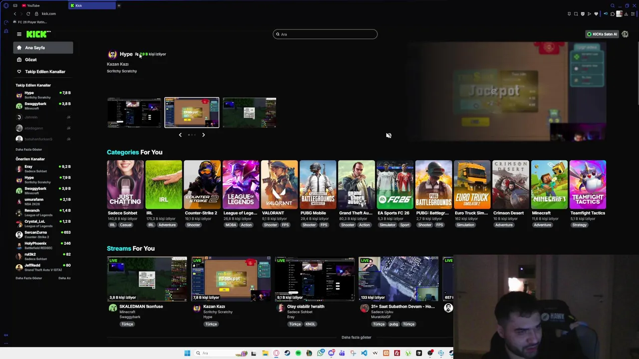Open offline channel batuhanfurkan5
This screenshot has width=639, height=359.
pyautogui.click(x=43, y=139)
